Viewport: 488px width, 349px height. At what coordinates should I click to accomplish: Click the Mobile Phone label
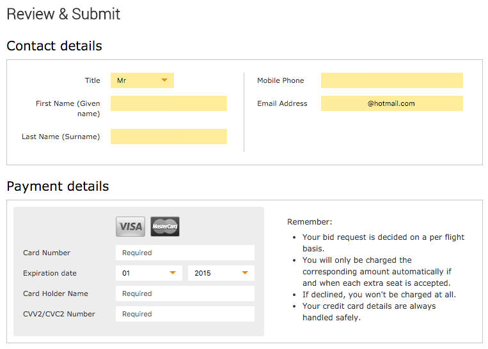click(x=280, y=80)
